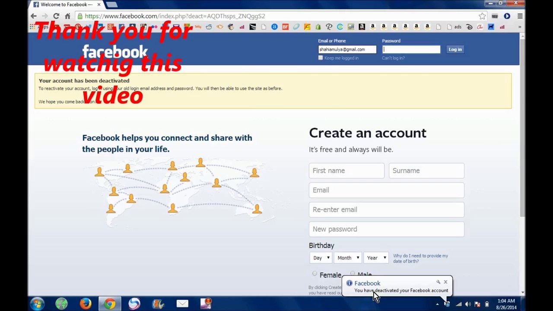The height and width of the screenshot is (311, 553).
Task: Click the 'Create an account' heading
Action: coord(368,133)
